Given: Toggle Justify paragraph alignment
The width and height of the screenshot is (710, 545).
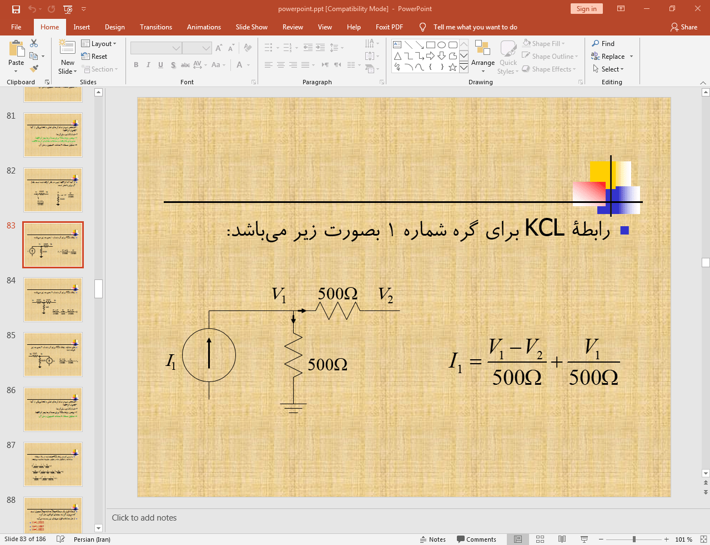Looking at the screenshot, I should [x=305, y=65].
